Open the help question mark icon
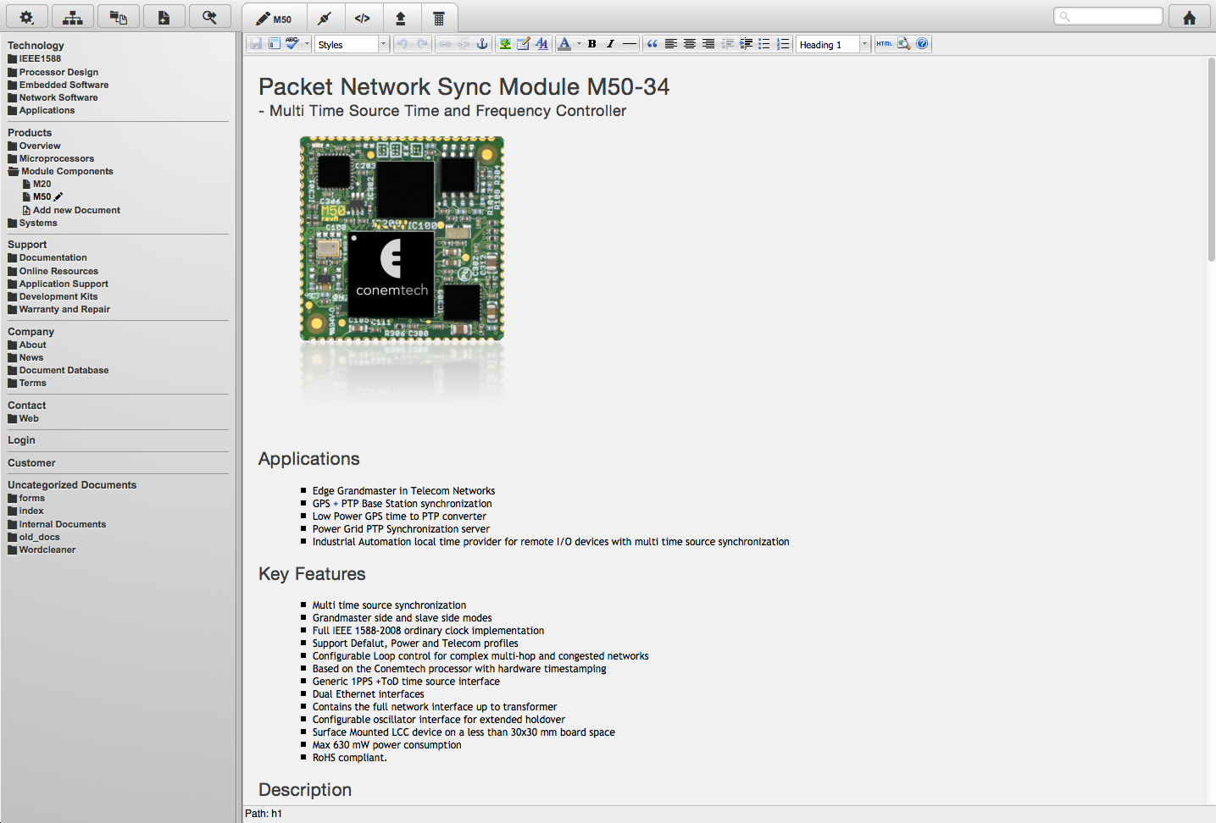The image size is (1216, 823). (x=923, y=44)
